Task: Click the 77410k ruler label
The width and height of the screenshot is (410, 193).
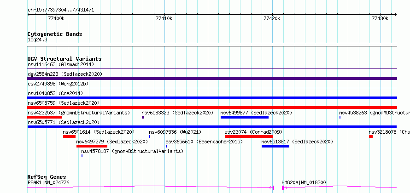Action: [x=164, y=18]
